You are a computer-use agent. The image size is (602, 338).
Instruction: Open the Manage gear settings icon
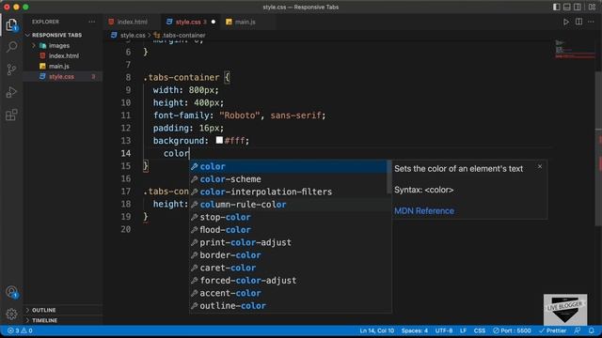click(x=11, y=315)
